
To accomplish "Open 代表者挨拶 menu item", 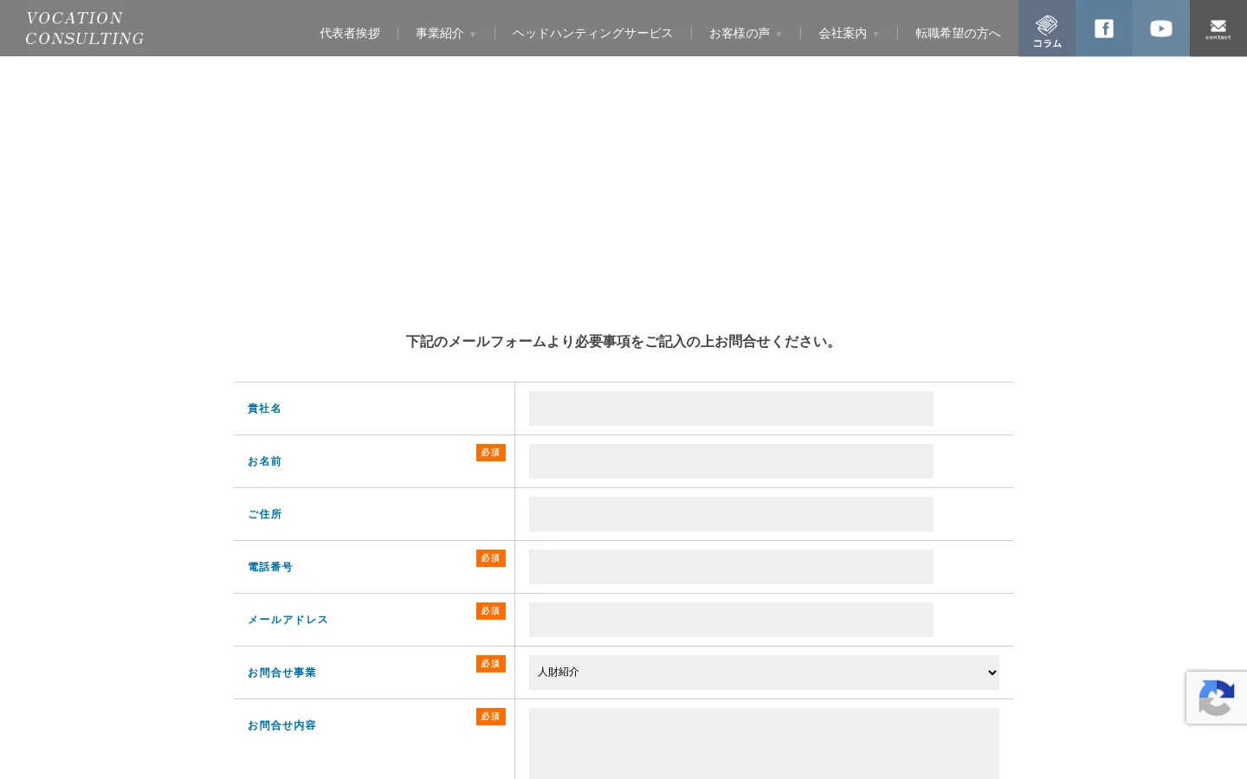I will click(x=350, y=33).
